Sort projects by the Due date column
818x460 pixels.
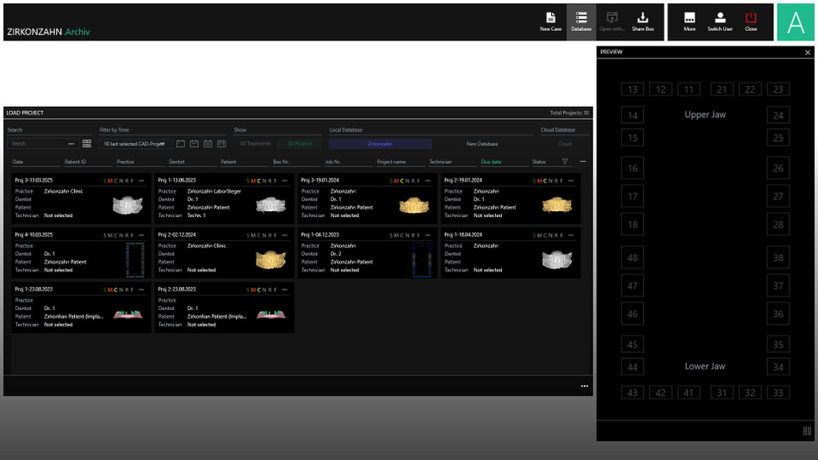pos(492,162)
